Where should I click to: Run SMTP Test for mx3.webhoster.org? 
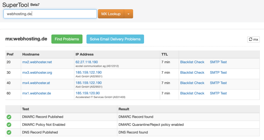click(218, 73)
